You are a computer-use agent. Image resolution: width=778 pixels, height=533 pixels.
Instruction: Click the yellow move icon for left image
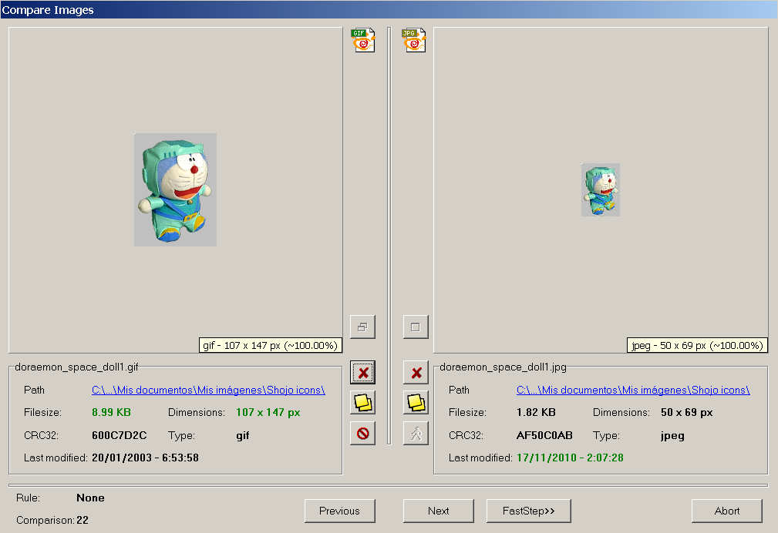click(x=363, y=402)
